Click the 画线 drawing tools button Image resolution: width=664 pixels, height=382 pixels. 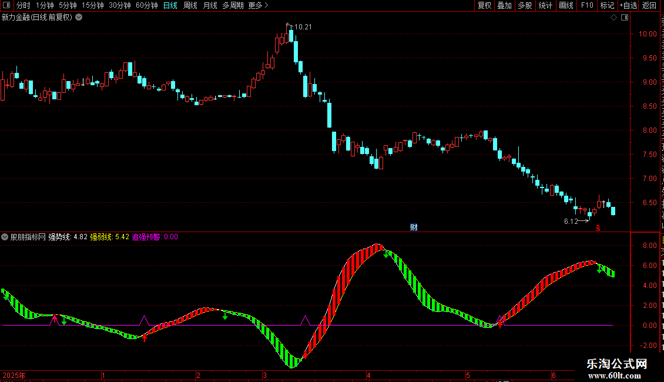(x=566, y=5)
